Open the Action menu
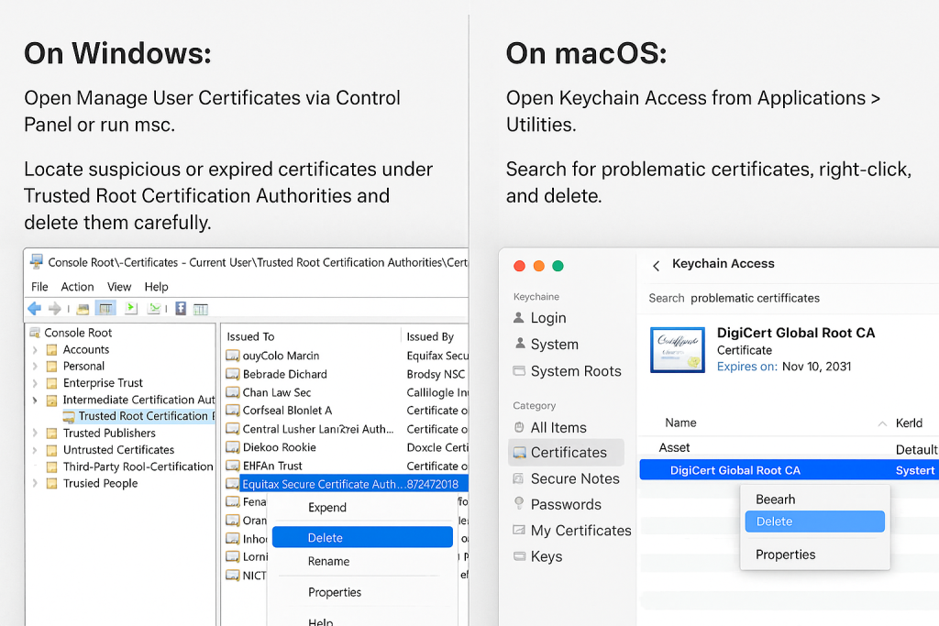 pos(77,287)
